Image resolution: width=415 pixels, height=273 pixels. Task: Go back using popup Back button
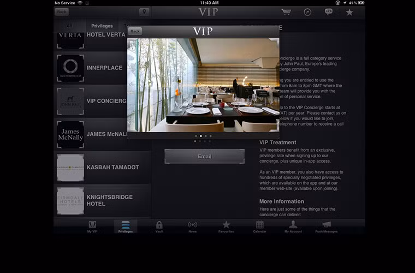(x=135, y=31)
